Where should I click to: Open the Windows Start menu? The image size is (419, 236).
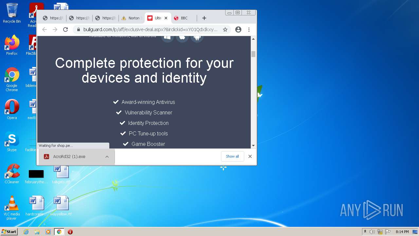pyautogui.click(x=9, y=232)
